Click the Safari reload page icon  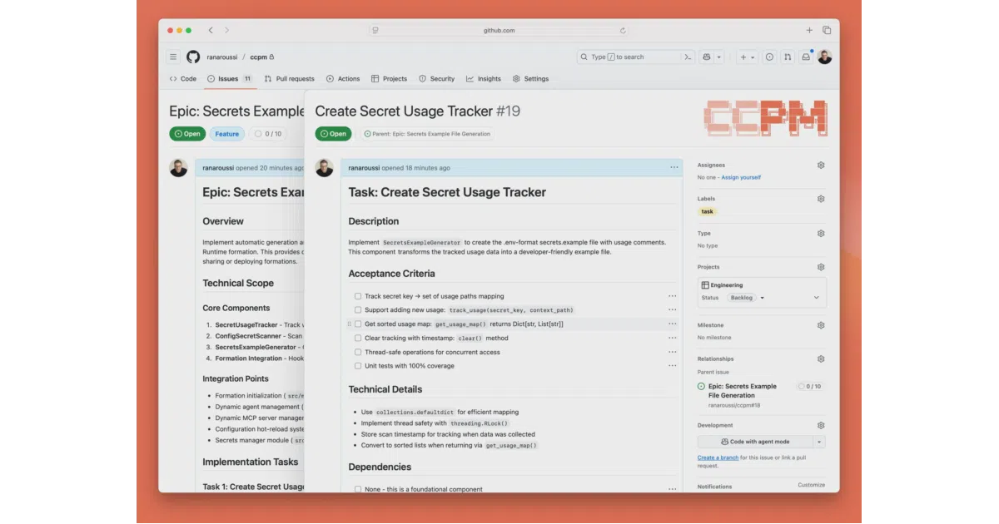623,31
